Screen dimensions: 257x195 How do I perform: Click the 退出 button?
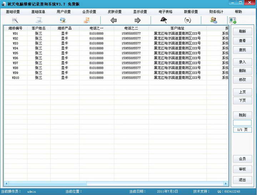242,180
